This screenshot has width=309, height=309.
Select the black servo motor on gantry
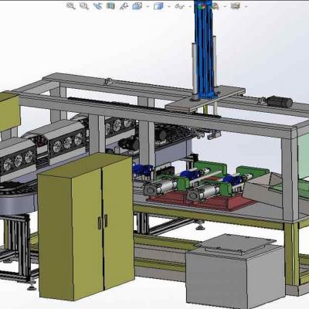pos(279,101)
